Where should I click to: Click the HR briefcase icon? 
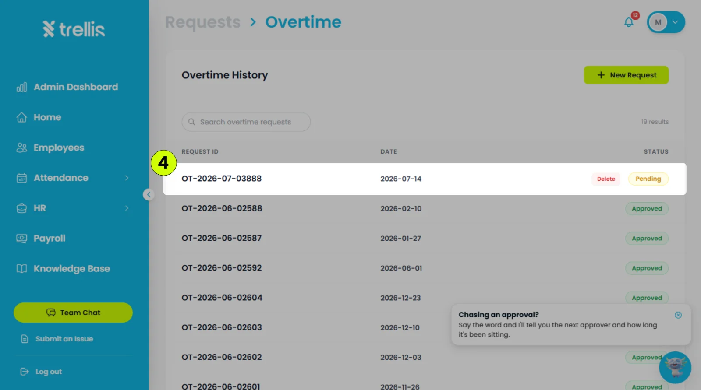[x=21, y=208]
